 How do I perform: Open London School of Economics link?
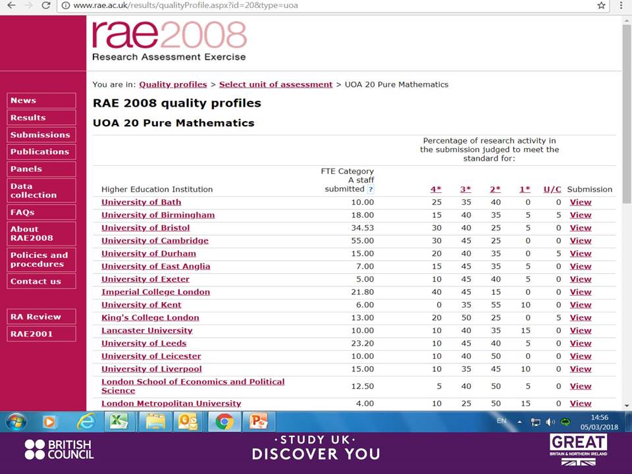193,386
